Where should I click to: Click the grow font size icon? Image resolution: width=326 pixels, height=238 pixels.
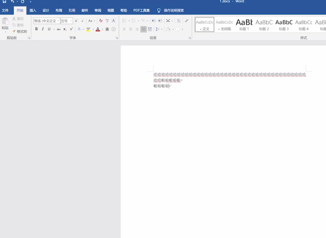point(76,21)
